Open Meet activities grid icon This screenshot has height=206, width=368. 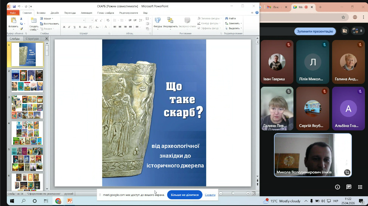(x=360, y=187)
